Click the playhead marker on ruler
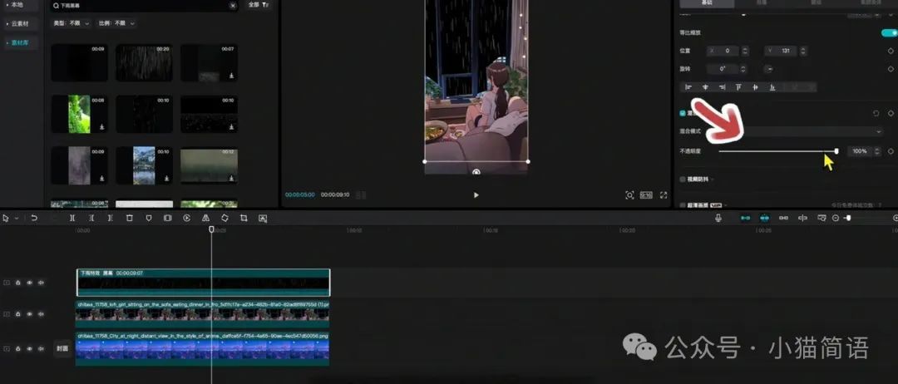This screenshot has width=898, height=384. 211,229
